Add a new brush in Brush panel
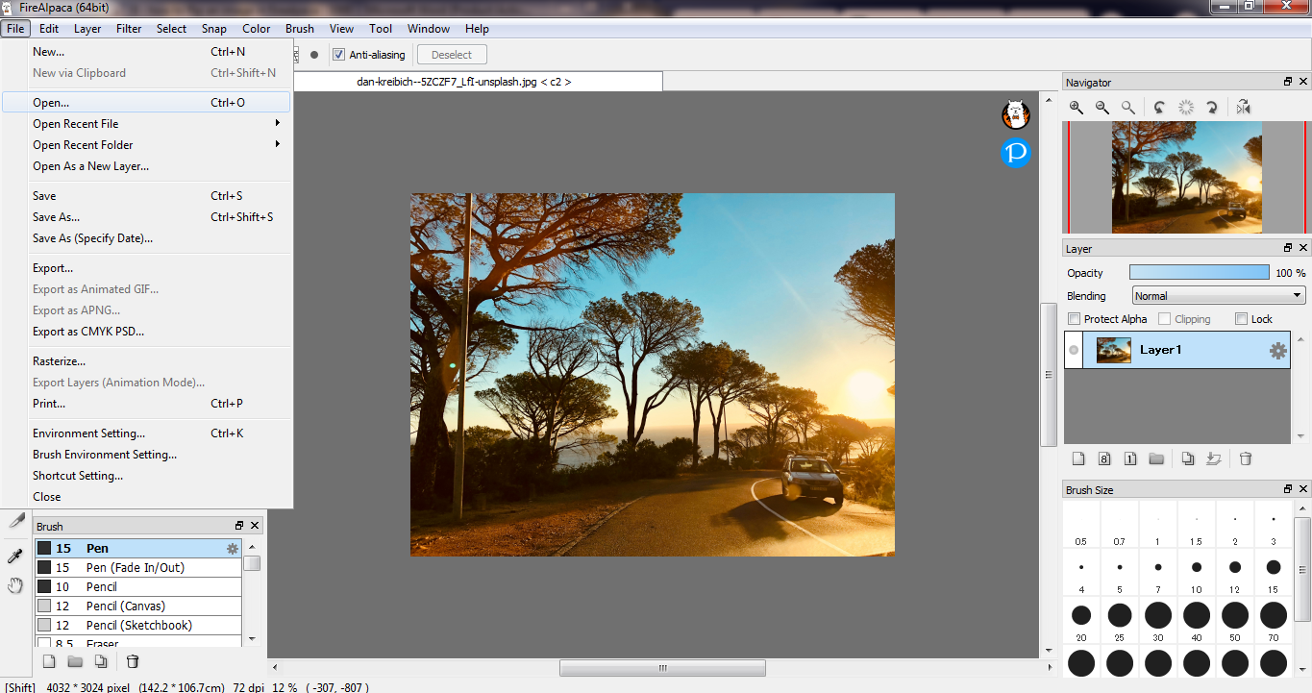This screenshot has width=1312, height=693. click(x=49, y=661)
